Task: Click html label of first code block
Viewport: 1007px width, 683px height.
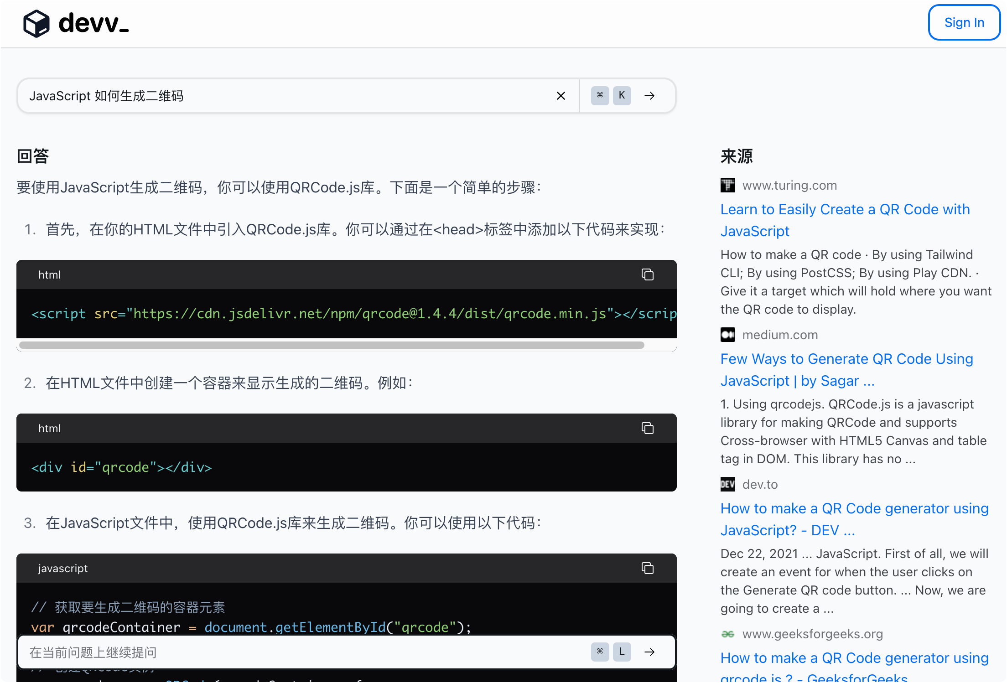Action: coord(49,274)
